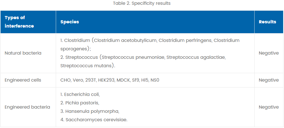Select the "Engineered cells" row label
Viewport: 284px width, 128px height.
(x=23, y=80)
